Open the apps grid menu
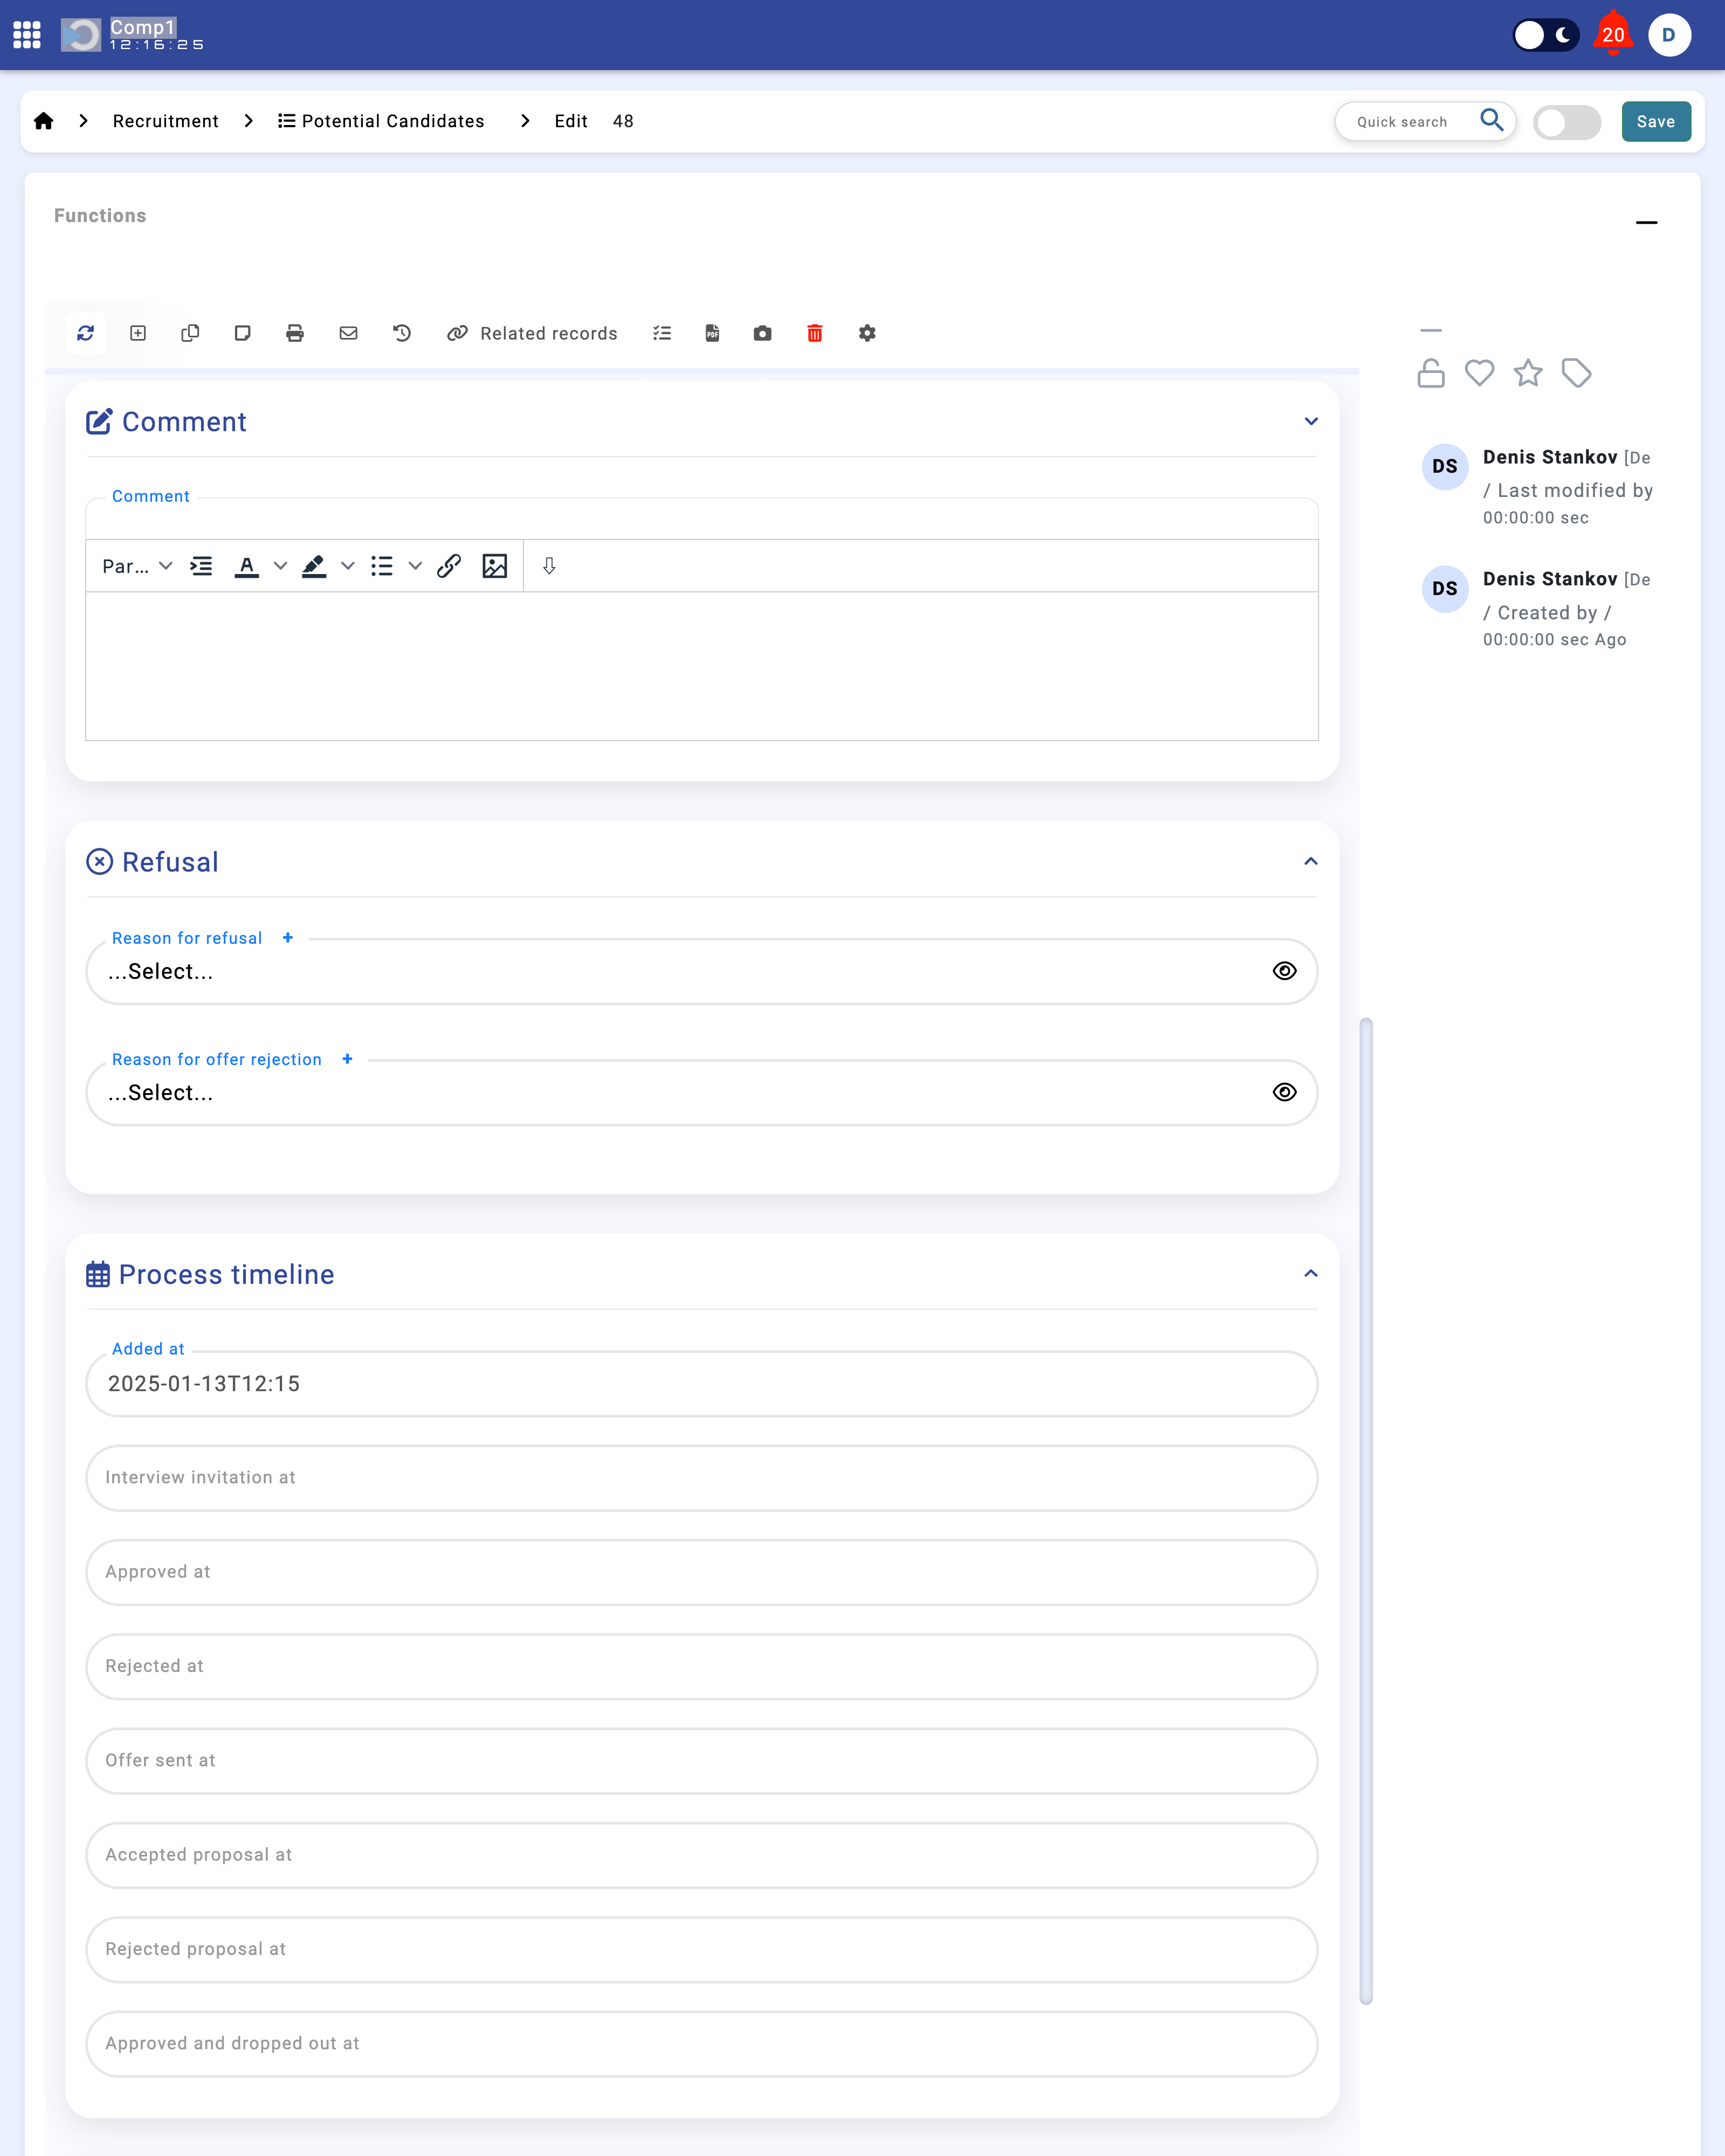 point(27,35)
